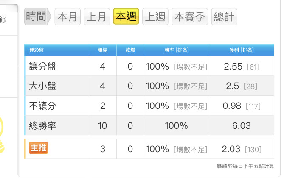Click the 獲利 [排名] column header
Screen dimensions: 284x178
(x=242, y=50)
